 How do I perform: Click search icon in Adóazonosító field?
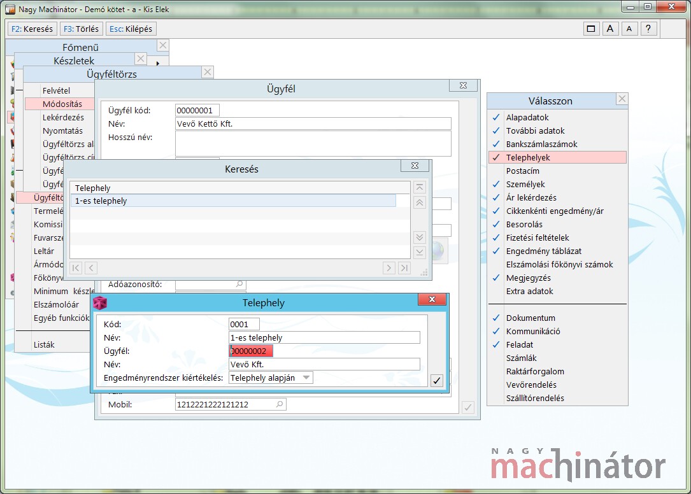point(239,284)
